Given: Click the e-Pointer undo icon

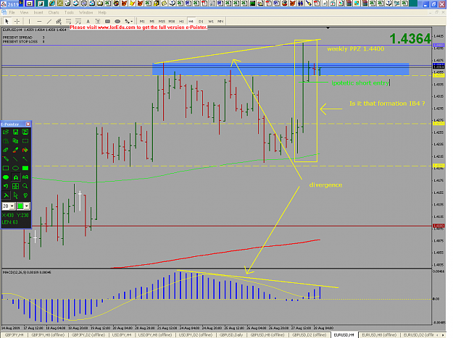Looking at the screenshot, I should (x=6, y=186).
